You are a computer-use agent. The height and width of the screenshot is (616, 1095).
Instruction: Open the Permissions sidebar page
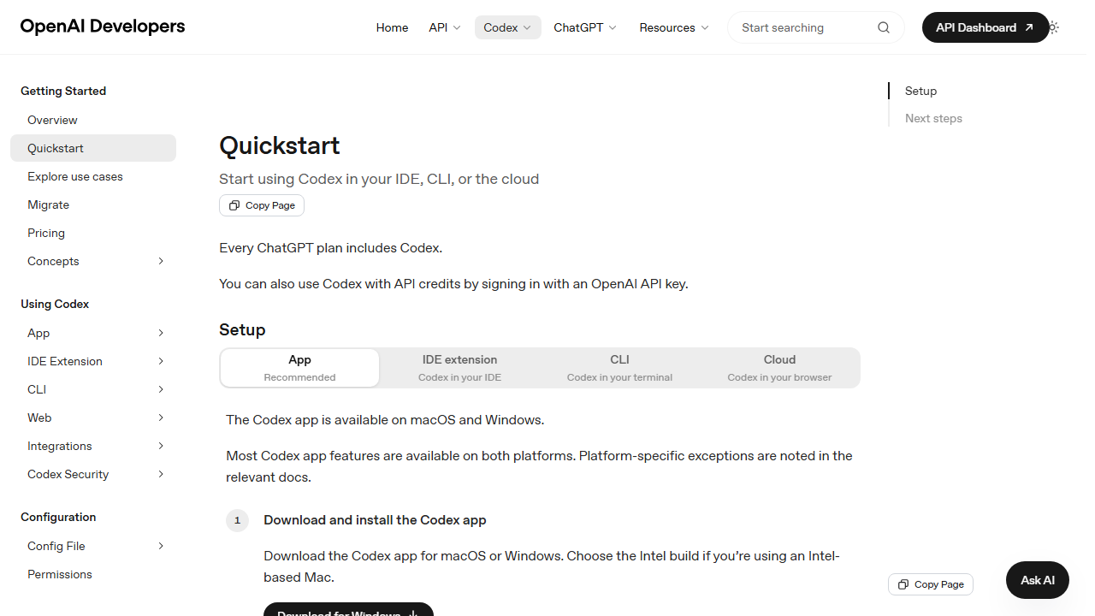click(93, 574)
